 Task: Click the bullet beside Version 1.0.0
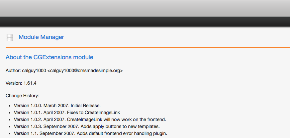tap(9, 106)
